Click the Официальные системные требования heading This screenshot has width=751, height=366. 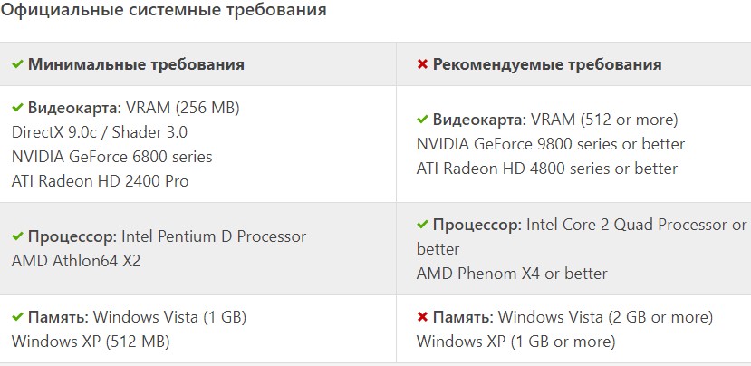pos(163,10)
